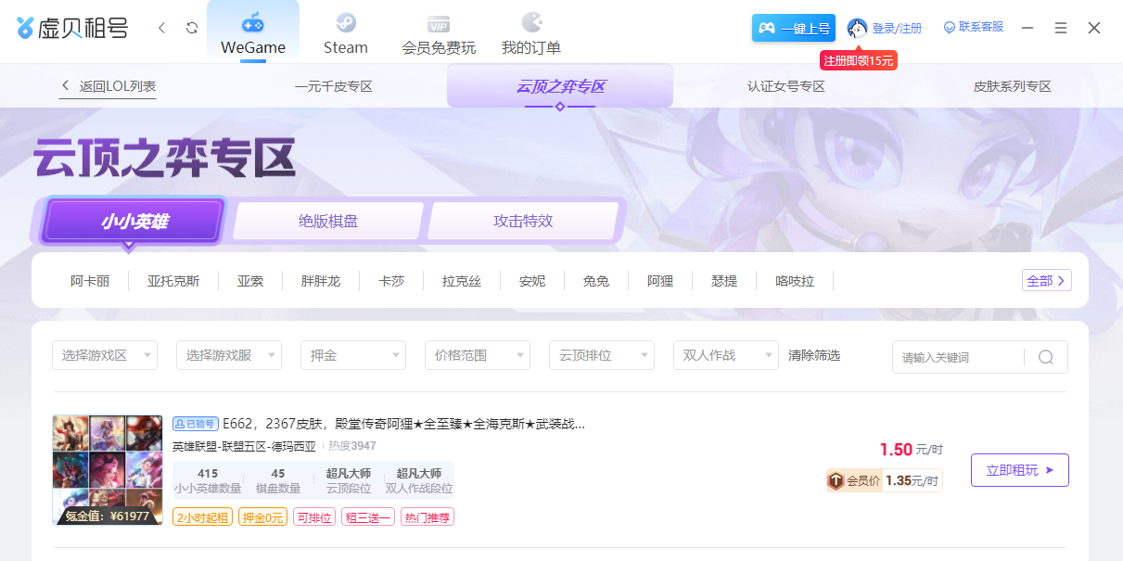
Task: Select the 绝版棋盘 category tab
Action: coord(328,222)
